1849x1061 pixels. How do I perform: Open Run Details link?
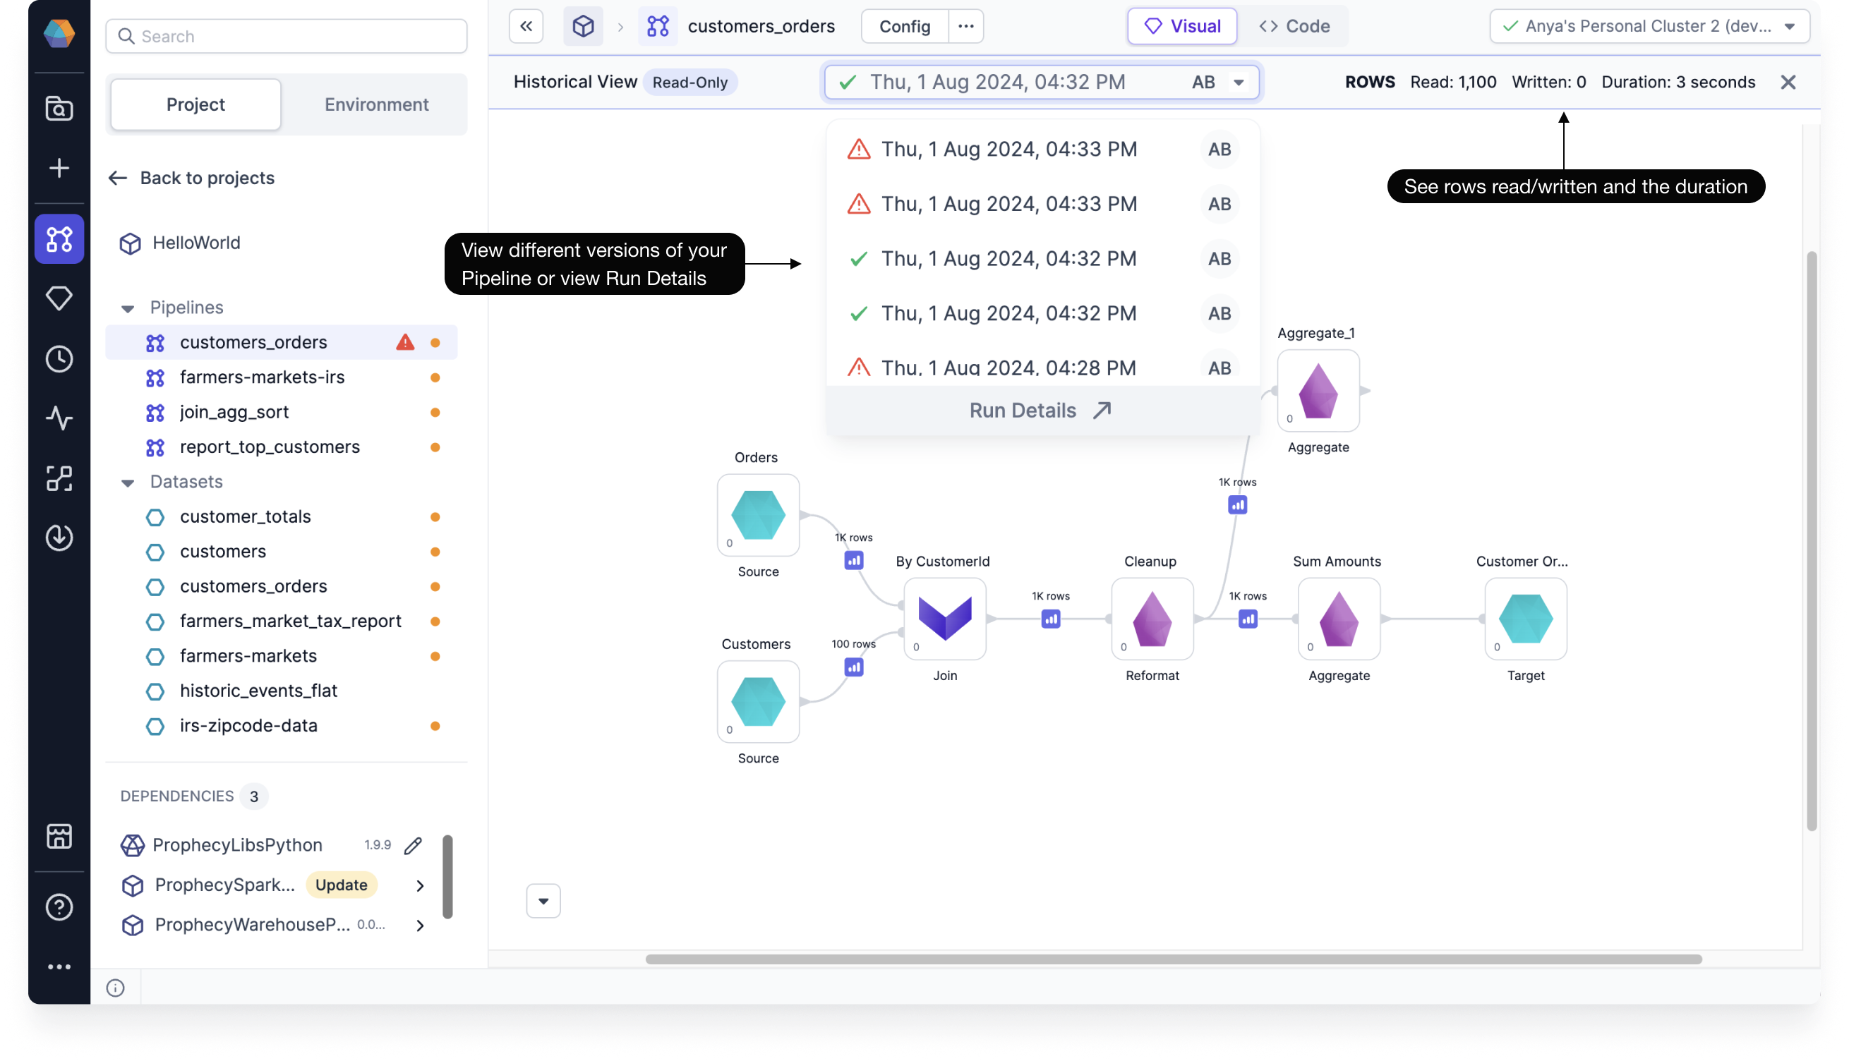click(1040, 410)
